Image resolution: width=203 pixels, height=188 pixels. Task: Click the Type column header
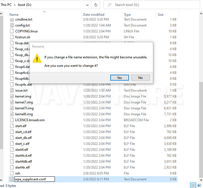127,15
